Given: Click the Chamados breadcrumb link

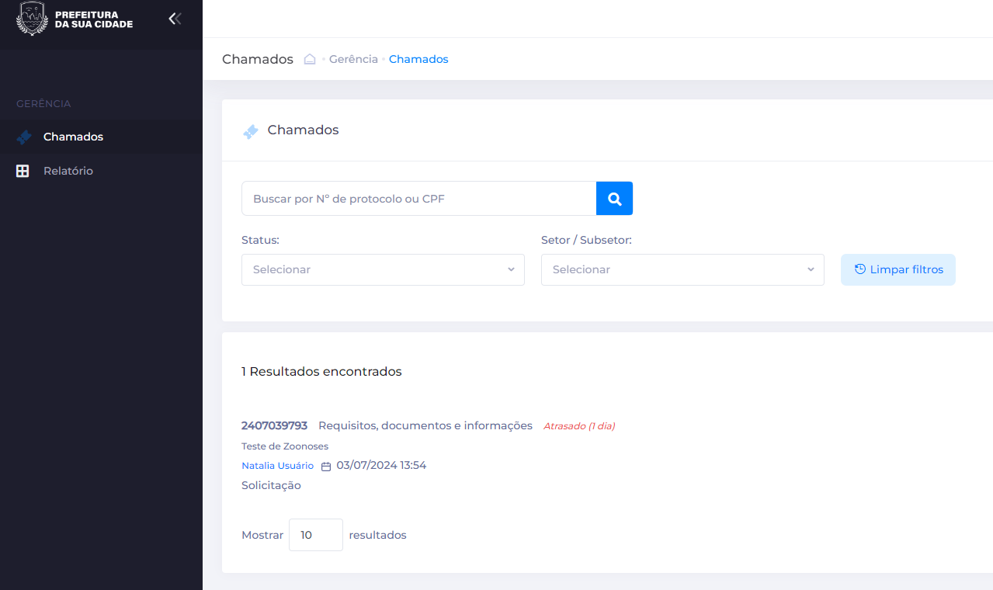Looking at the screenshot, I should click(418, 59).
